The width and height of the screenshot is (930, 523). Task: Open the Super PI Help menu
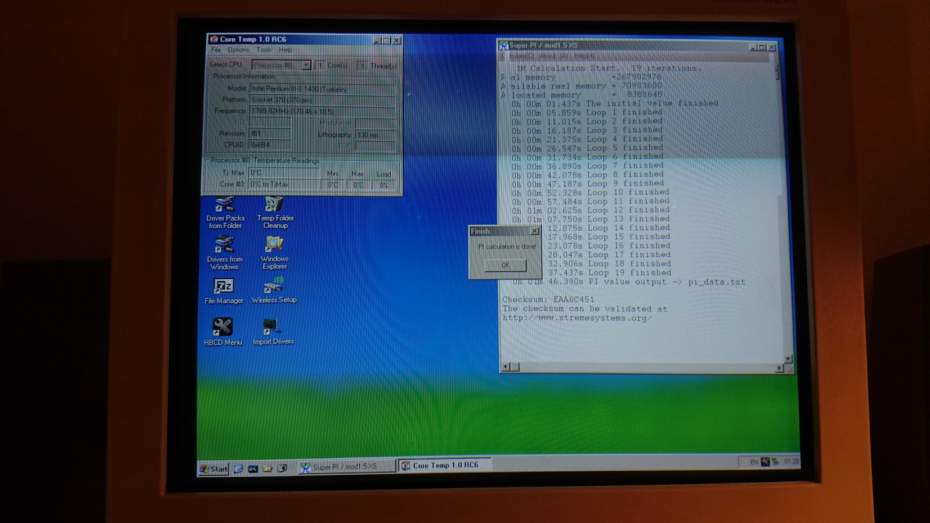pyautogui.click(x=584, y=56)
